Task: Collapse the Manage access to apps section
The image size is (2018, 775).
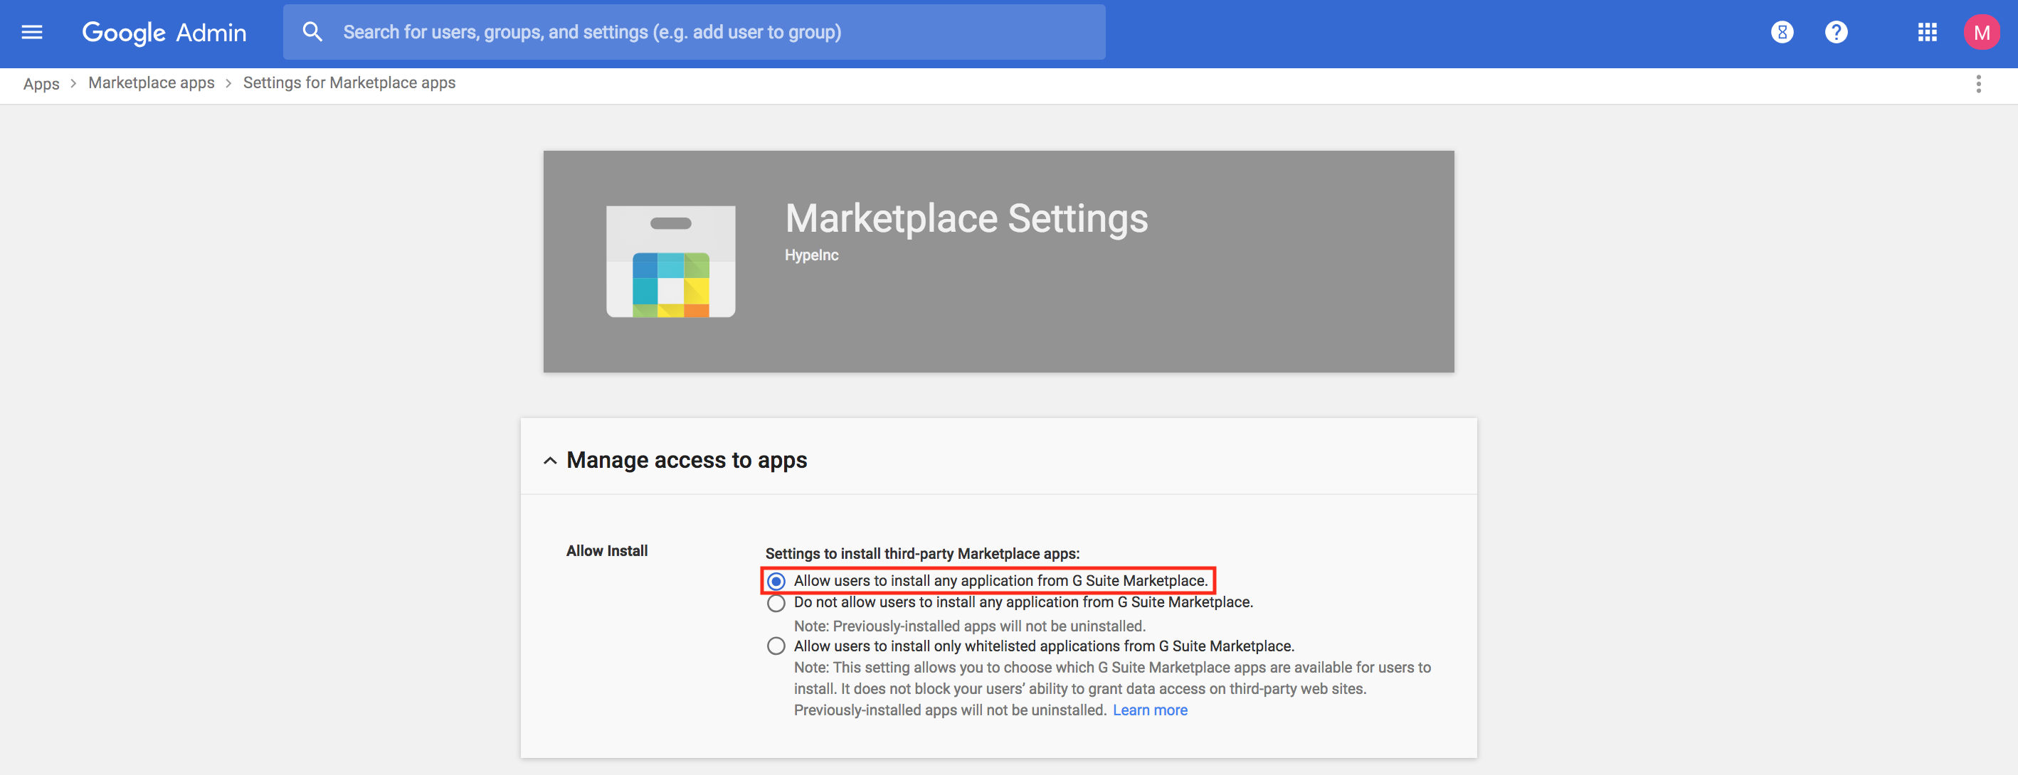Action: point(548,458)
